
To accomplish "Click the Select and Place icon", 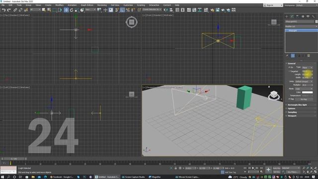I will [82, 10].
